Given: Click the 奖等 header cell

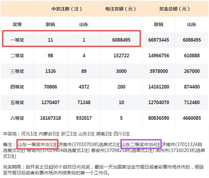Looking at the screenshot, I should 17,24.
